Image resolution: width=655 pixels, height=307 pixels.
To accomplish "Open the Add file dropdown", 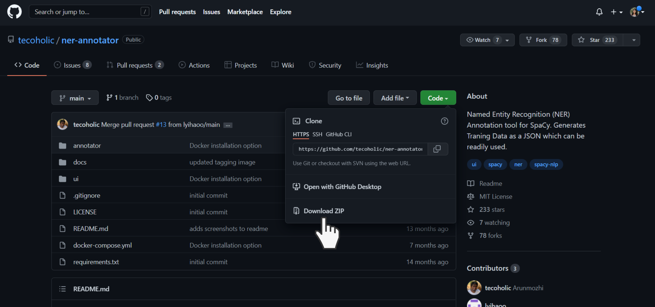I will 395,98.
